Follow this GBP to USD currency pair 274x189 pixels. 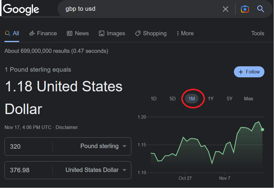pos(249,72)
